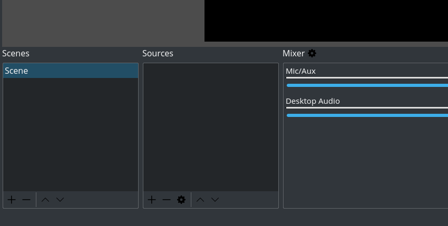Viewport: 448px width, 226px height.
Task: Add a new source with the plus icon
Action: click(152, 200)
